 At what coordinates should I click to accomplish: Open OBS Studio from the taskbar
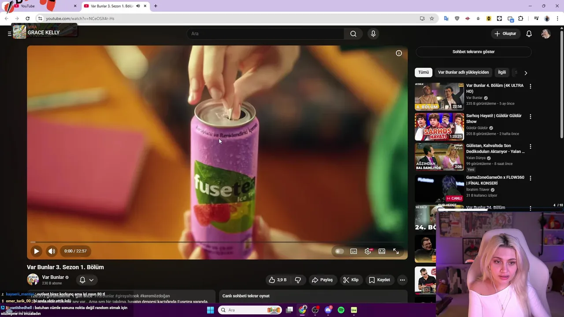coord(315,310)
